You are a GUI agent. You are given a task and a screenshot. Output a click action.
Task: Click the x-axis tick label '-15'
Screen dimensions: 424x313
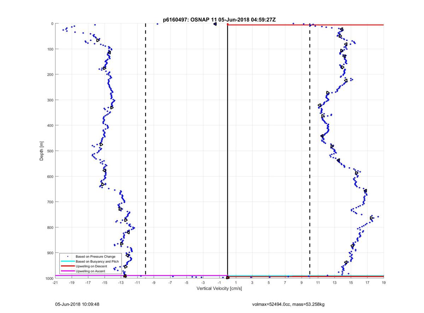click(104, 283)
